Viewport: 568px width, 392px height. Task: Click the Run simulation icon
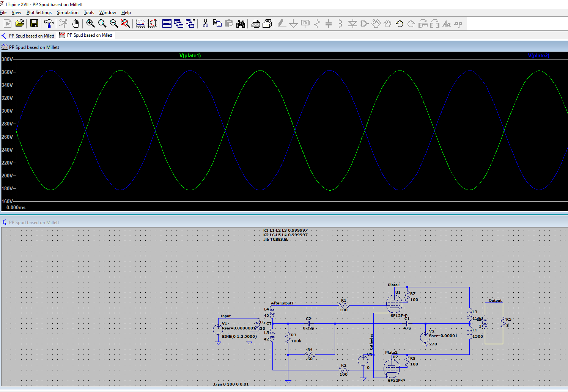click(8, 24)
